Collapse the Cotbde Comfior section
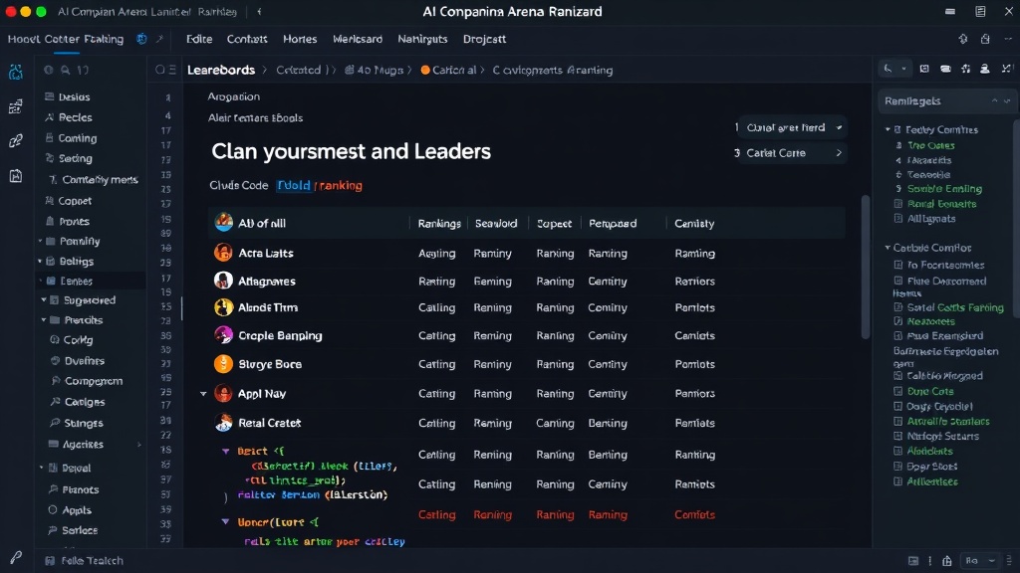This screenshot has height=573, width=1020. pos(888,248)
